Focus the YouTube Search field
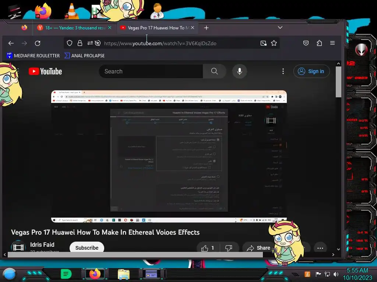 pos(151,71)
